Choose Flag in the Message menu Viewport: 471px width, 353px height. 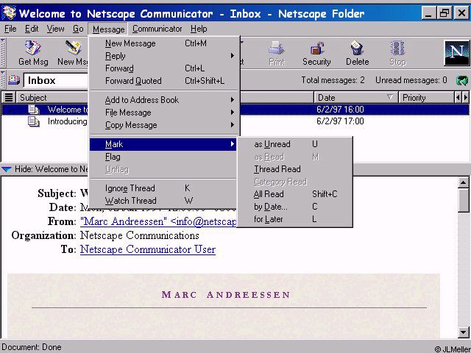164,157
